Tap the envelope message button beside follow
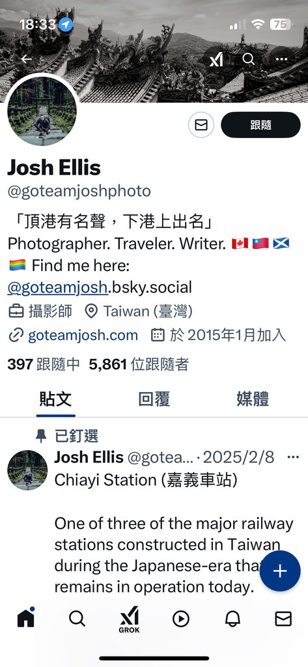Viewport: 308px width, 667px height. (x=201, y=124)
